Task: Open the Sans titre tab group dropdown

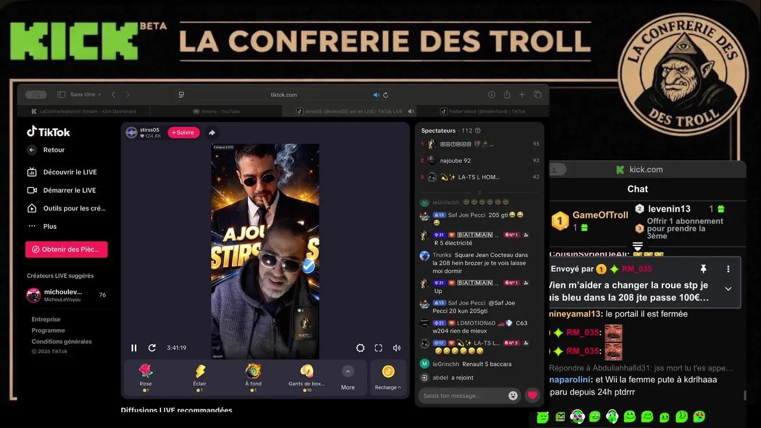Action: (x=86, y=95)
